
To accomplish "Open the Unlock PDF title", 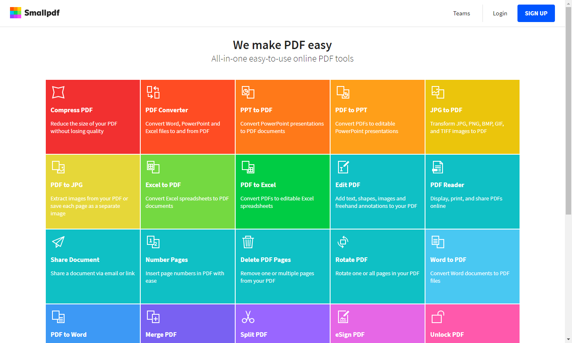I will 447,335.
